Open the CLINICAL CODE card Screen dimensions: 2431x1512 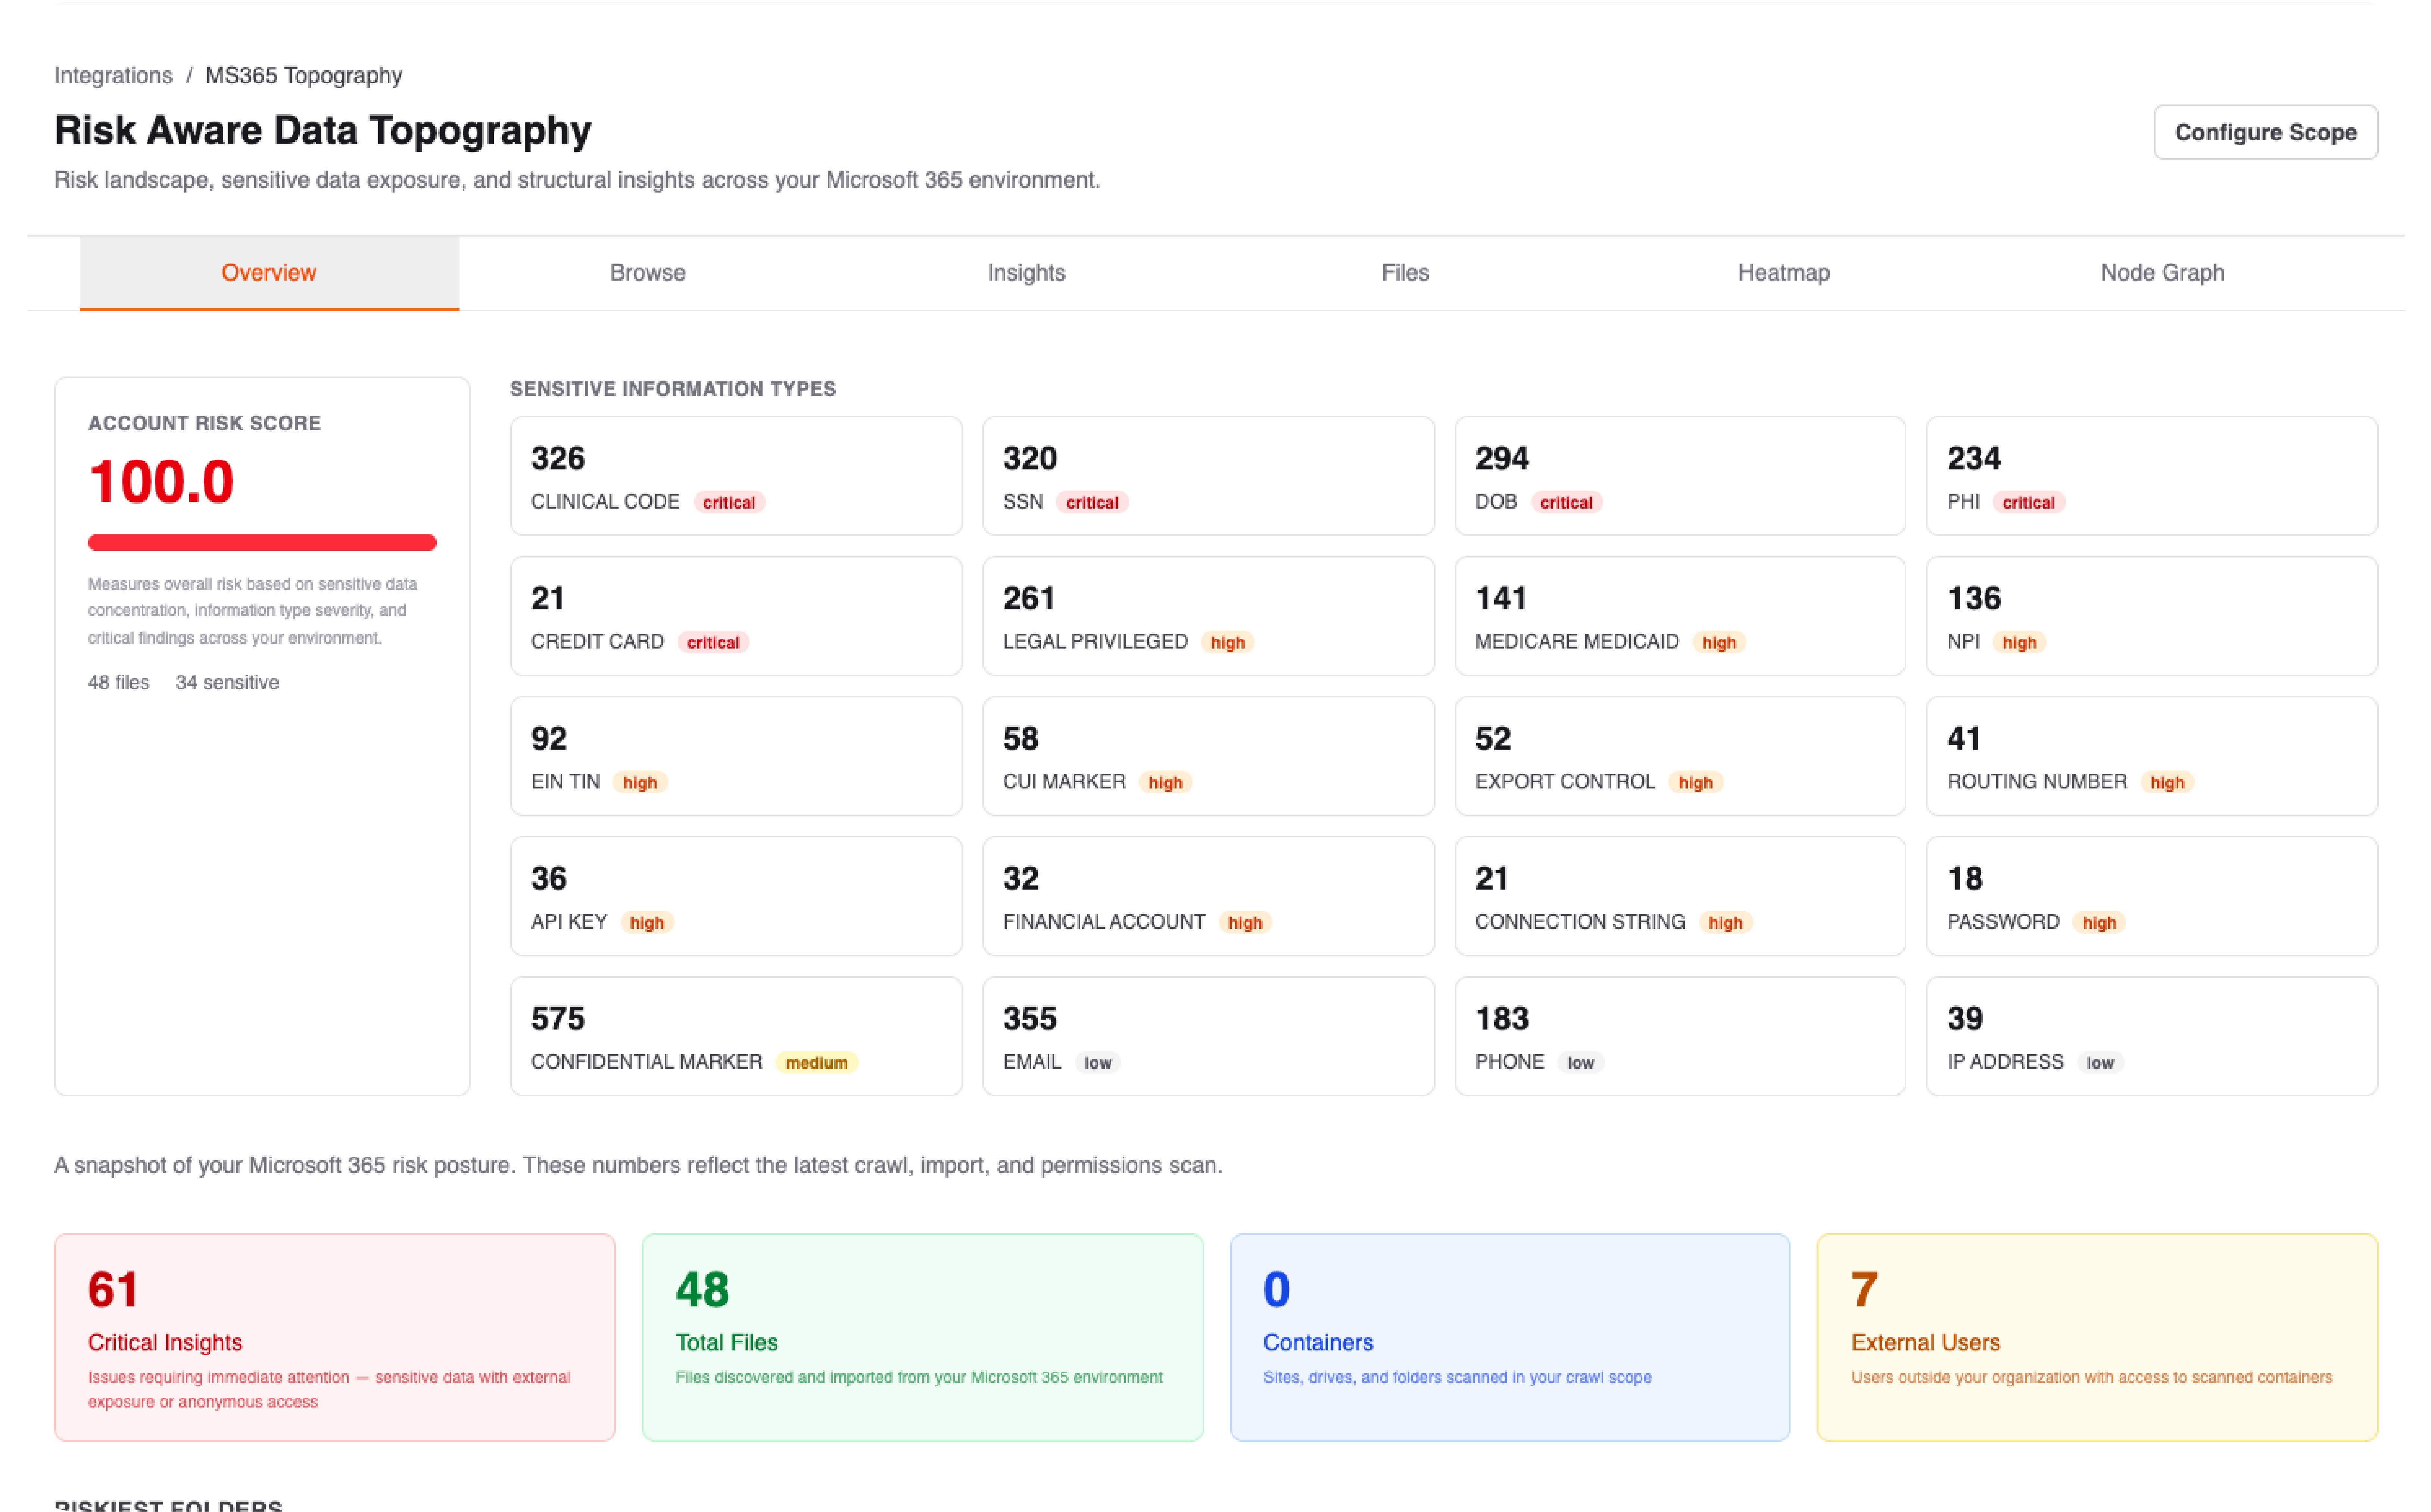[x=736, y=476]
